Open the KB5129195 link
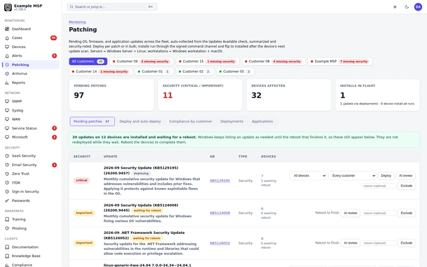Viewport: 427px width, 267px height. point(220,180)
